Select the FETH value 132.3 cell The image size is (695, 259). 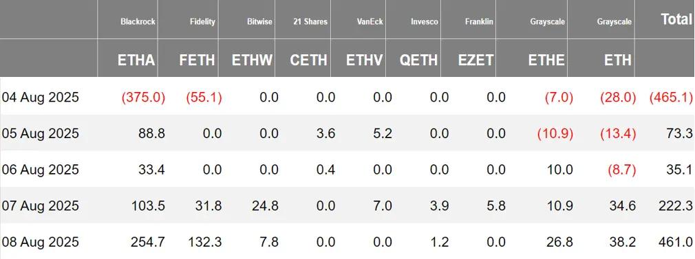204,242
